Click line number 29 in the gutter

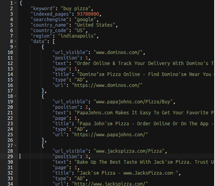point(10,157)
